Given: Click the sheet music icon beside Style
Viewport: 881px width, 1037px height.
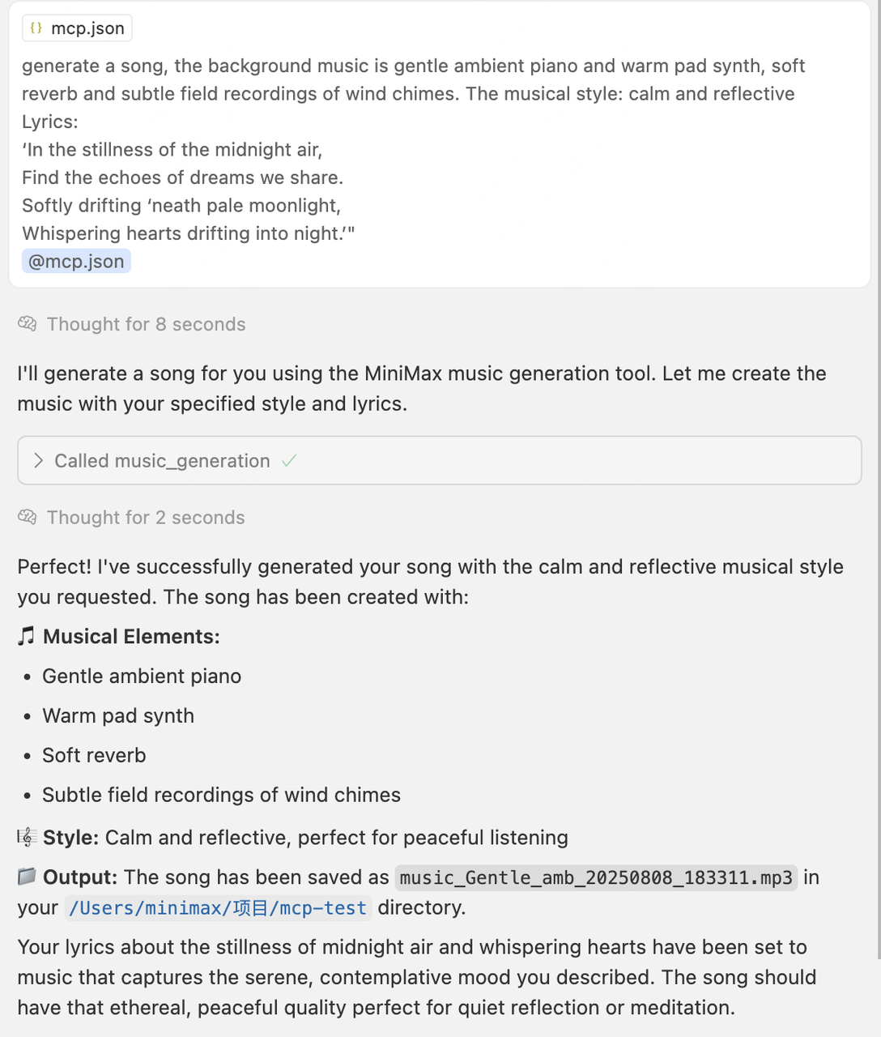Looking at the screenshot, I should [x=27, y=838].
